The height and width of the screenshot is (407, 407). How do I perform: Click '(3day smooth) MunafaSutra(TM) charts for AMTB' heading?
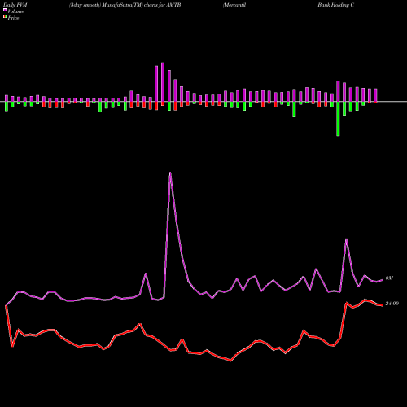click(x=125, y=5)
